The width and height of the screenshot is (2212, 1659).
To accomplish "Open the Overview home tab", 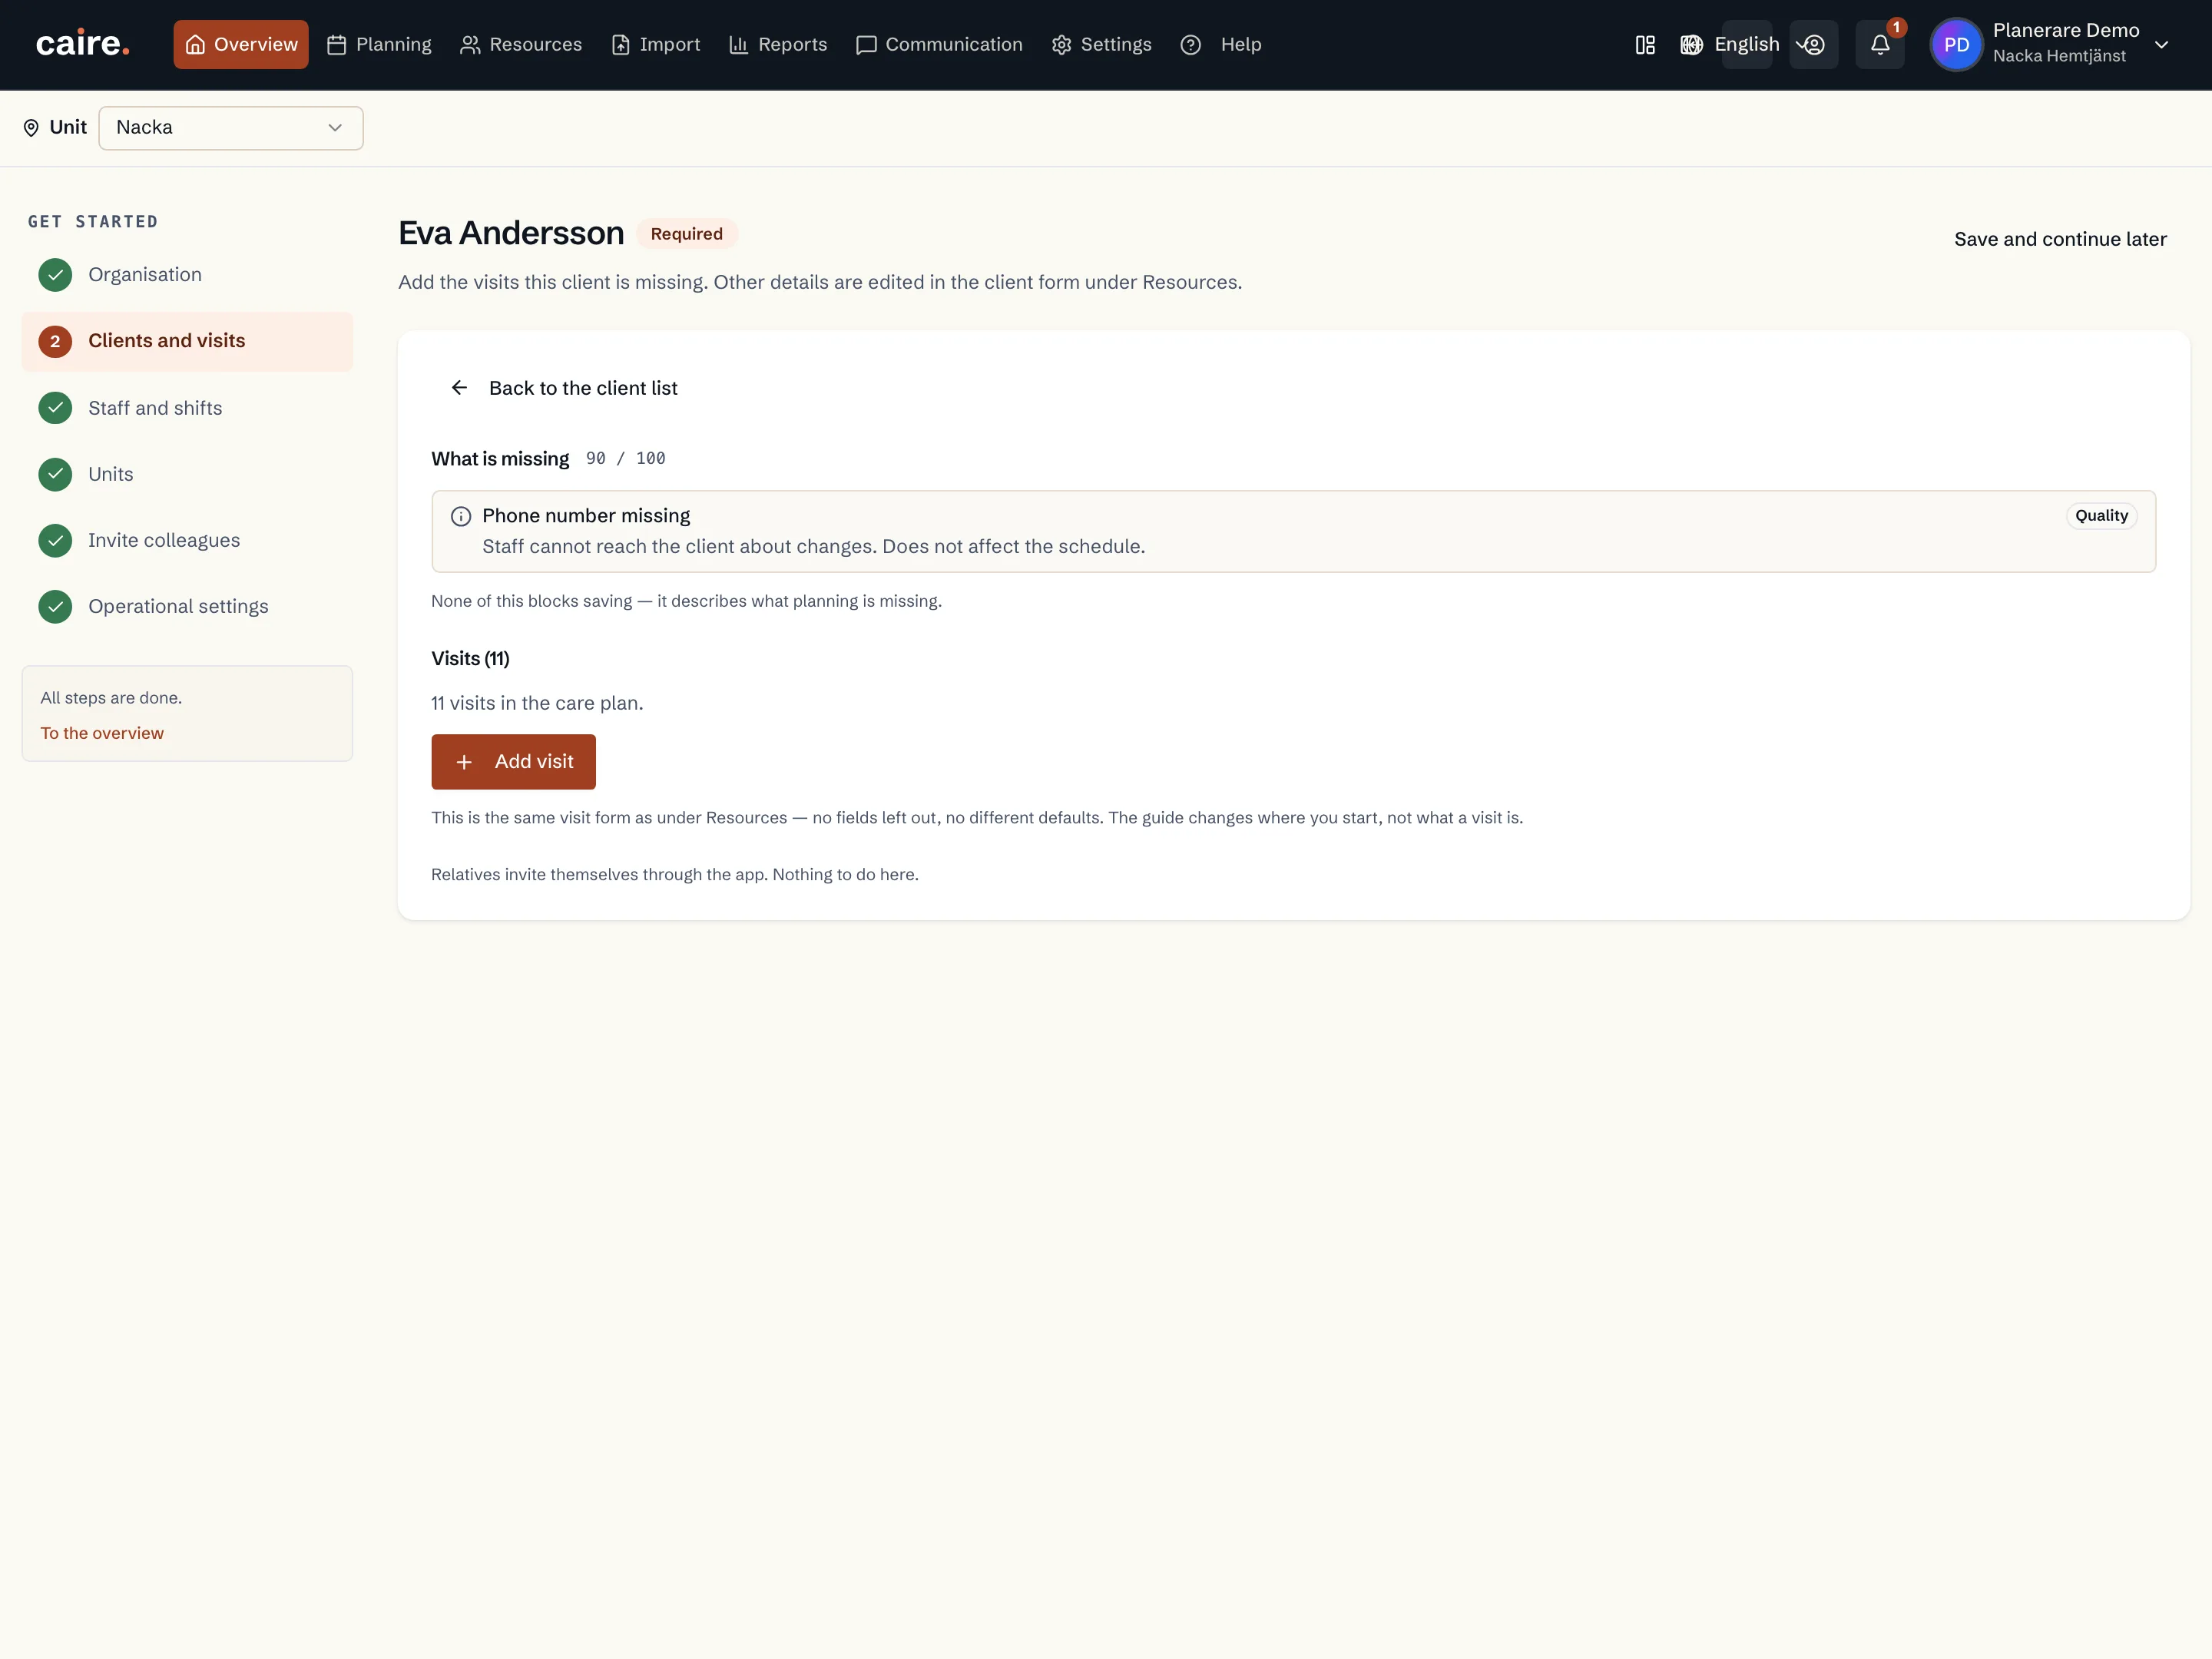I will [x=241, y=45].
